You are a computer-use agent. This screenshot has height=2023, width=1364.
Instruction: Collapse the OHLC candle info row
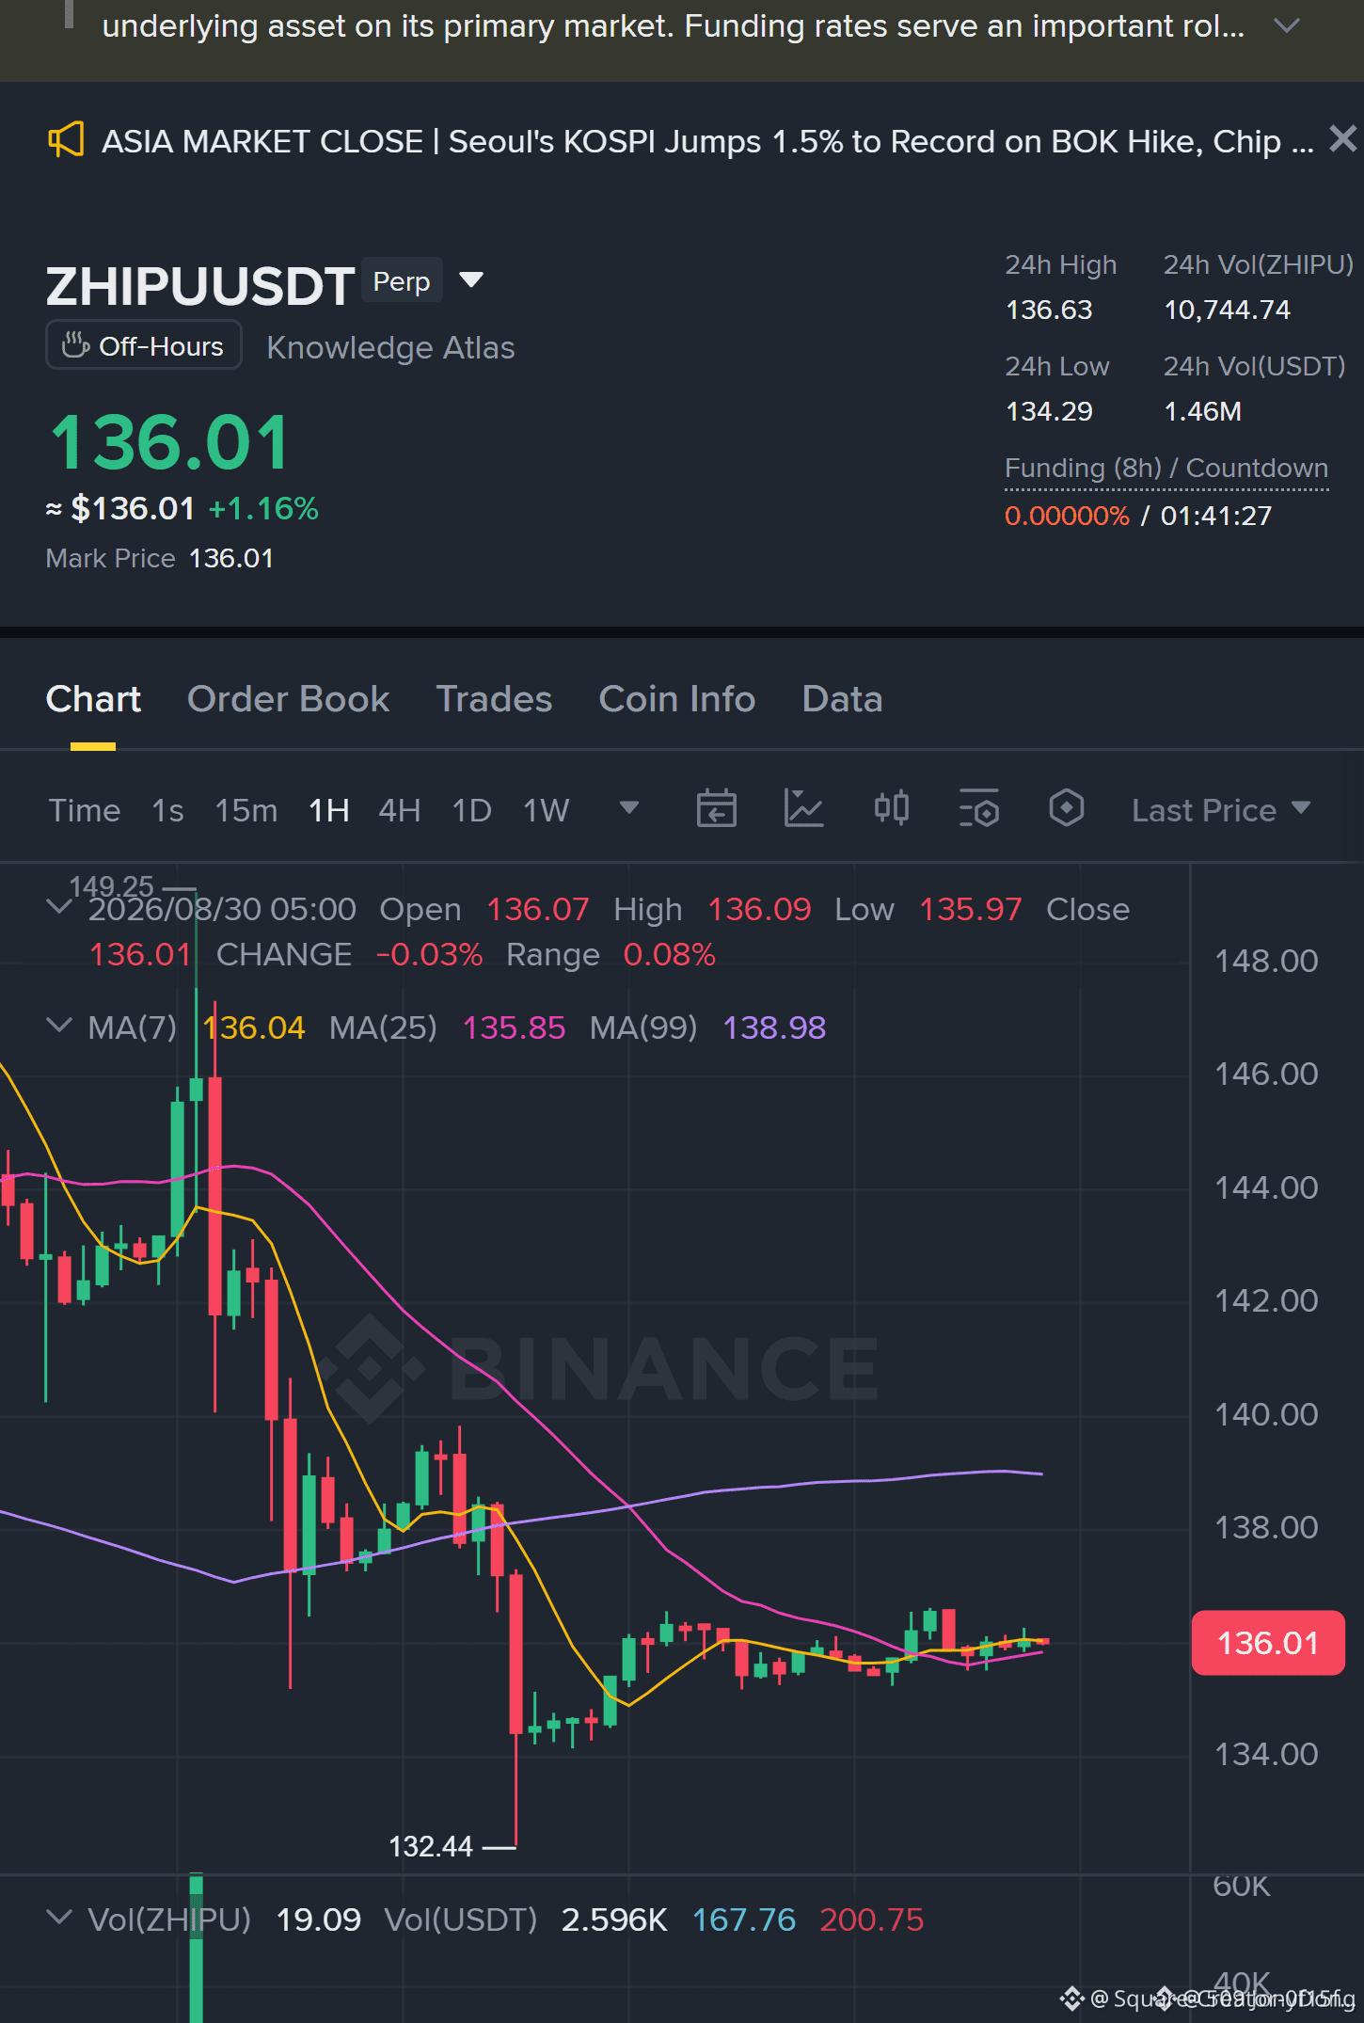pyautogui.click(x=59, y=907)
